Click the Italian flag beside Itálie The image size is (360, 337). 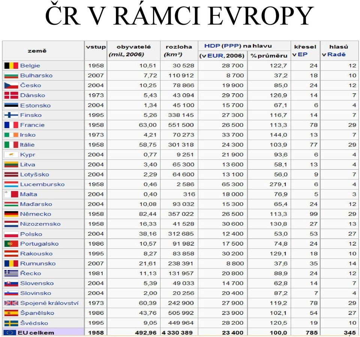11,145
